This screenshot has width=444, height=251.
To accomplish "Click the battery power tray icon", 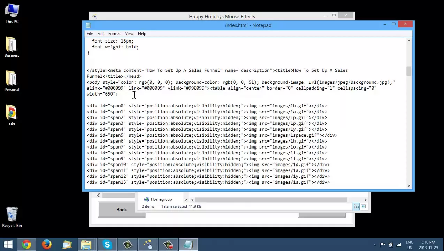I will point(391,245).
